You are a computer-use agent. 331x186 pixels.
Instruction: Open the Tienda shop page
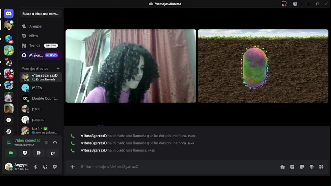pyautogui.click(x=41, y=45)
